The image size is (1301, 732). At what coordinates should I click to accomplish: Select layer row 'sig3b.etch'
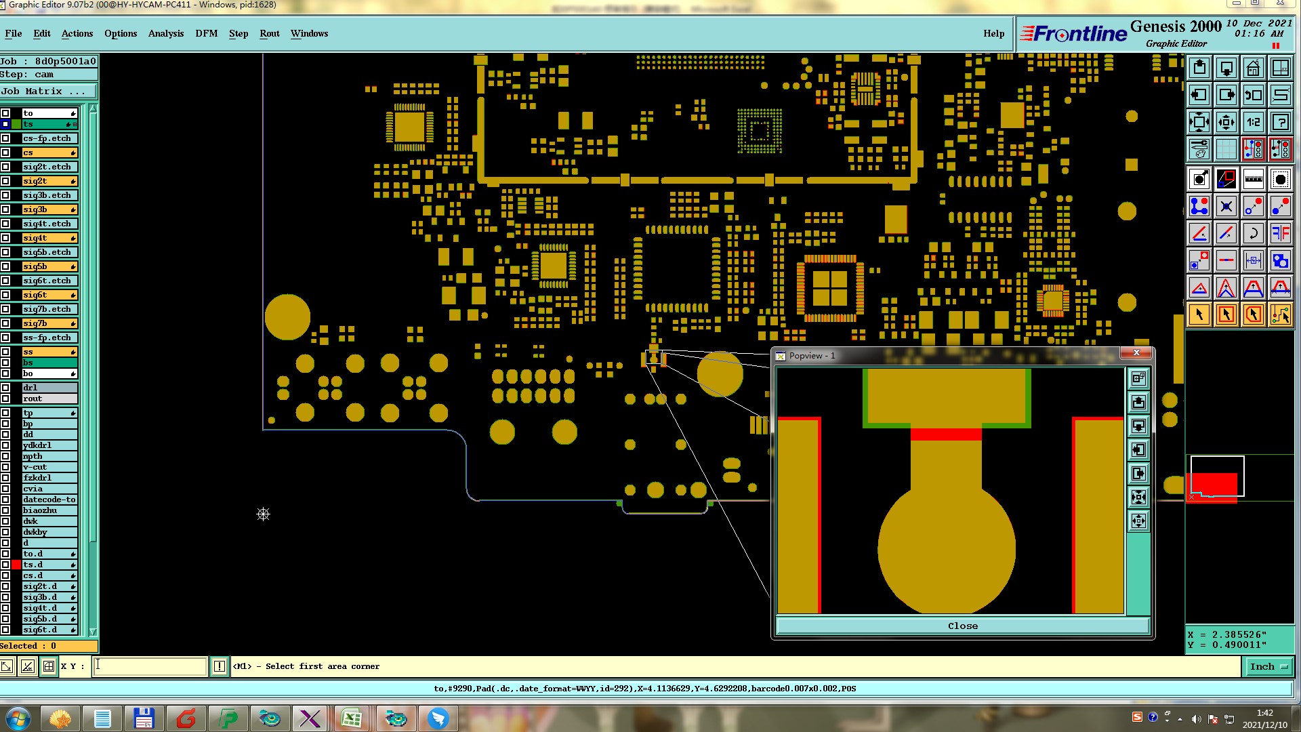tap(49, 195)
